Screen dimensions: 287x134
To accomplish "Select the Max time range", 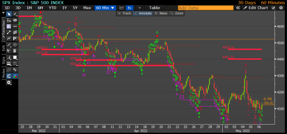I will tap(87, 8).
